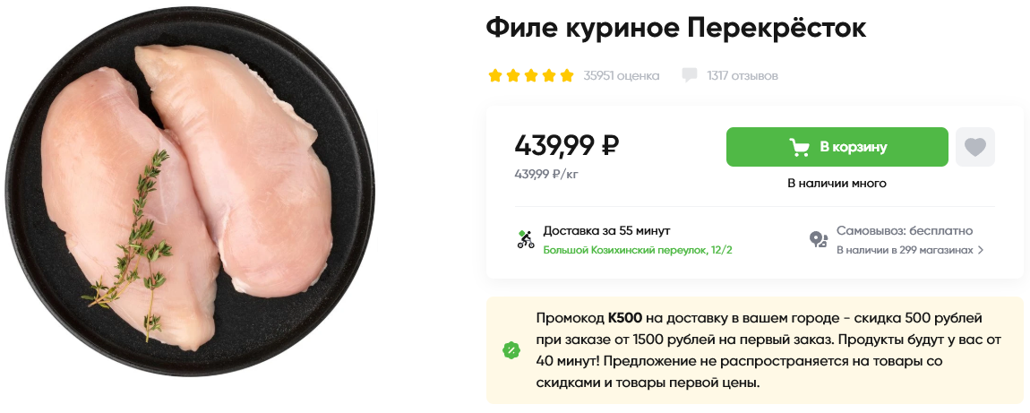Click the product title «Филе куриное Перекрёсток»

(x=676, y=28)
